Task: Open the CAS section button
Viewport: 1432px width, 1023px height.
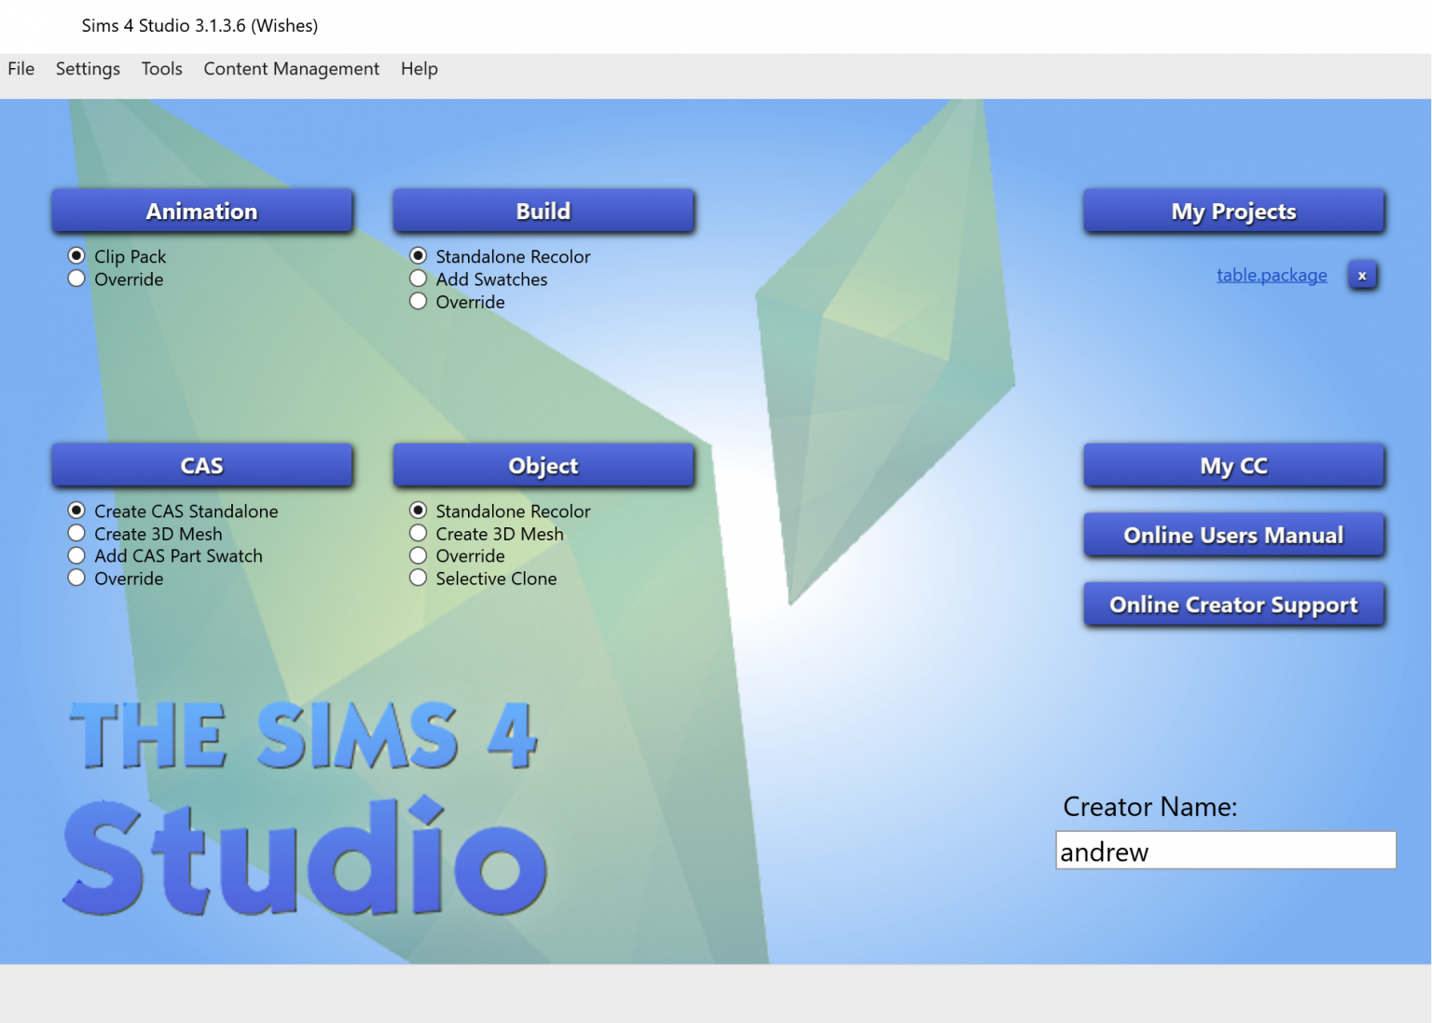Action: click(201, 465)
